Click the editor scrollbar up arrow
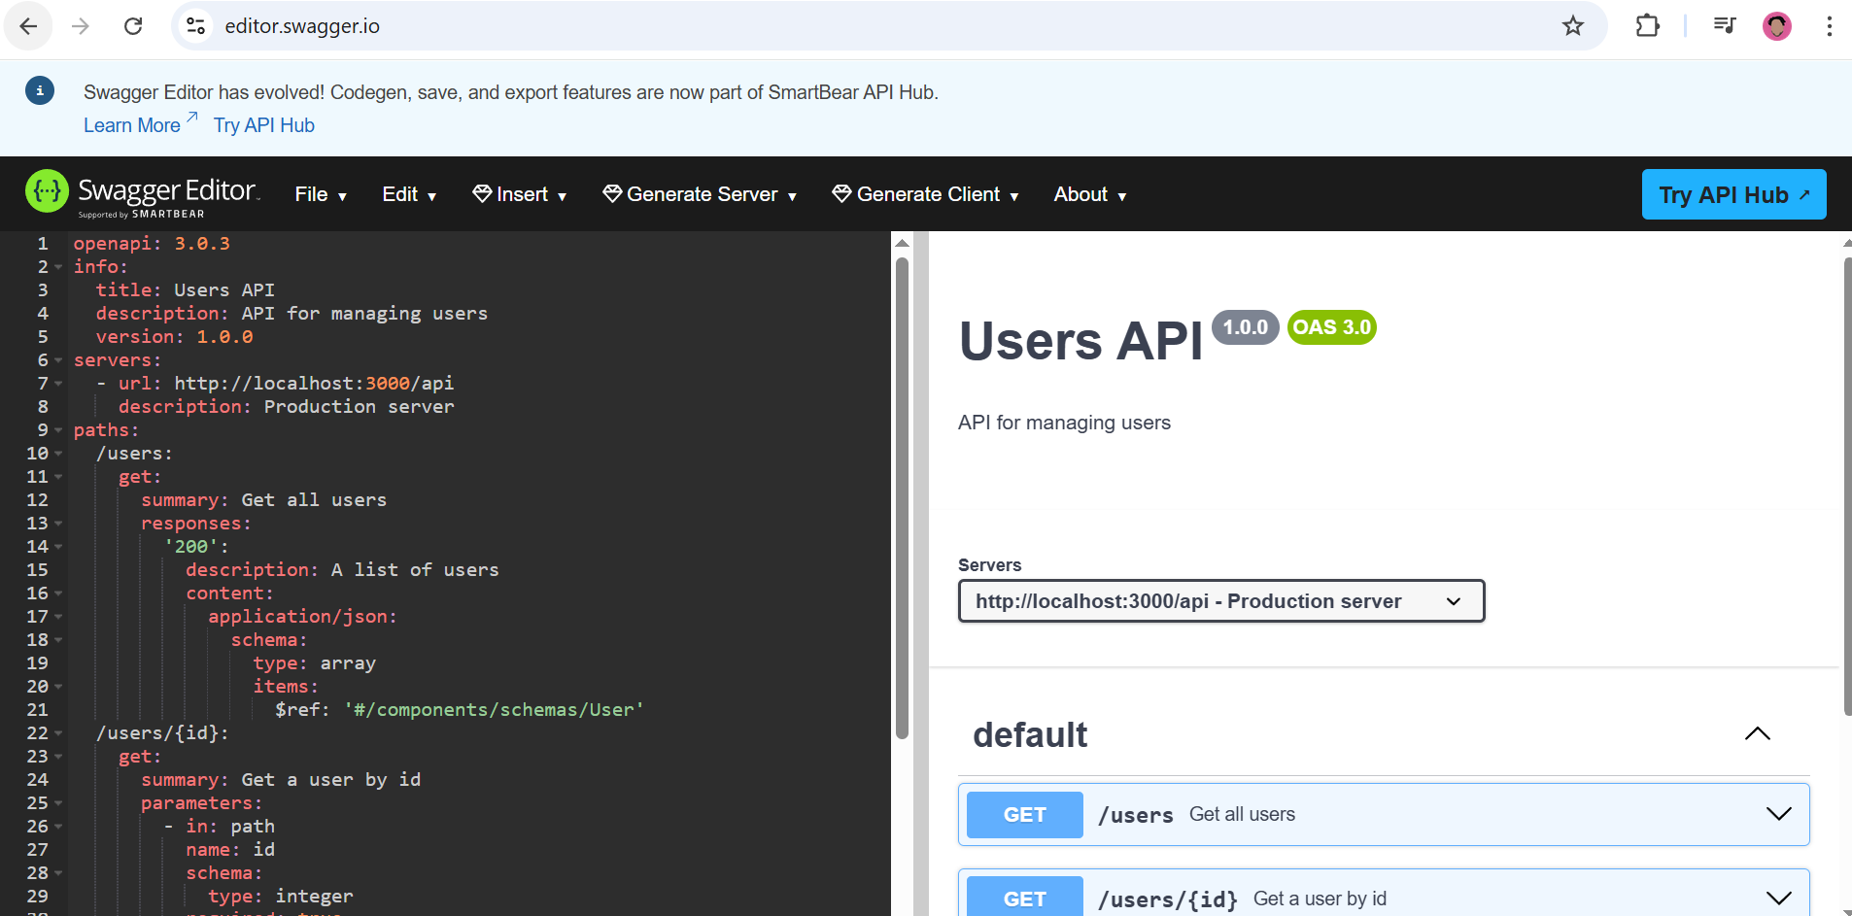Image resolution: width=1852 pixels, height=916 pixels. [x=902, y=243]
